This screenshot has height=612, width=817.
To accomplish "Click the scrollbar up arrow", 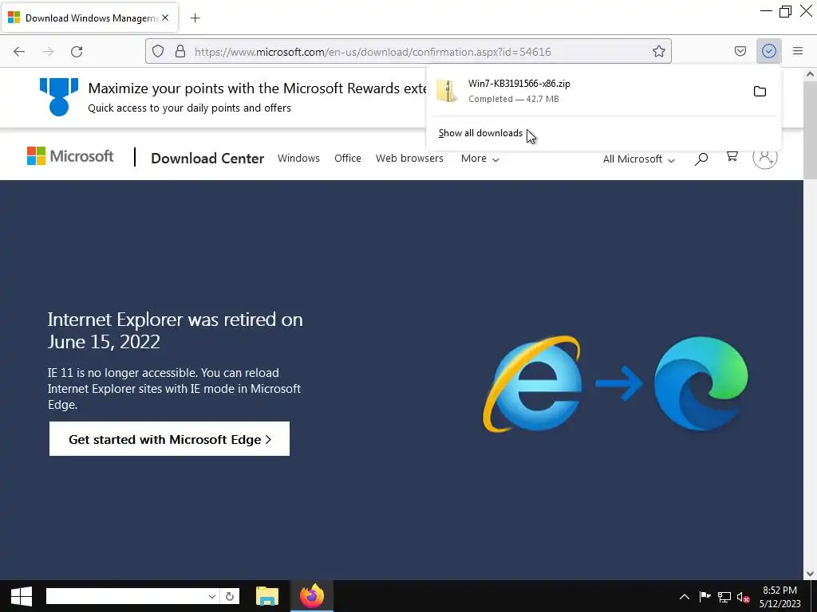I will coord(810,74).
